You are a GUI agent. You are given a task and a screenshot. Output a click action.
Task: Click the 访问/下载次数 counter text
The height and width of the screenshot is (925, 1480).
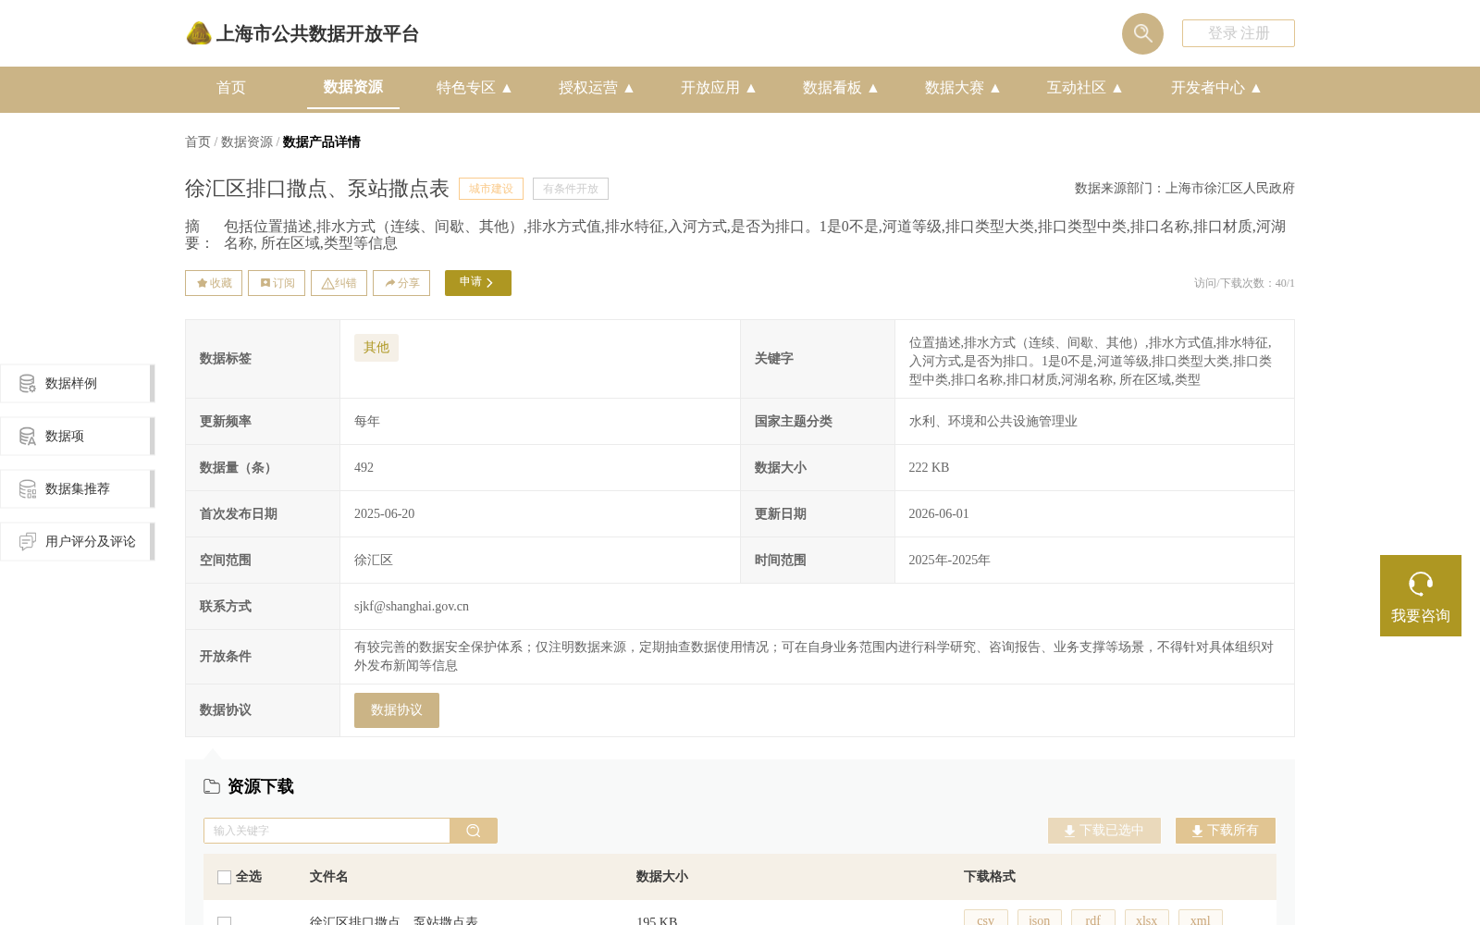click(1244, 283)
